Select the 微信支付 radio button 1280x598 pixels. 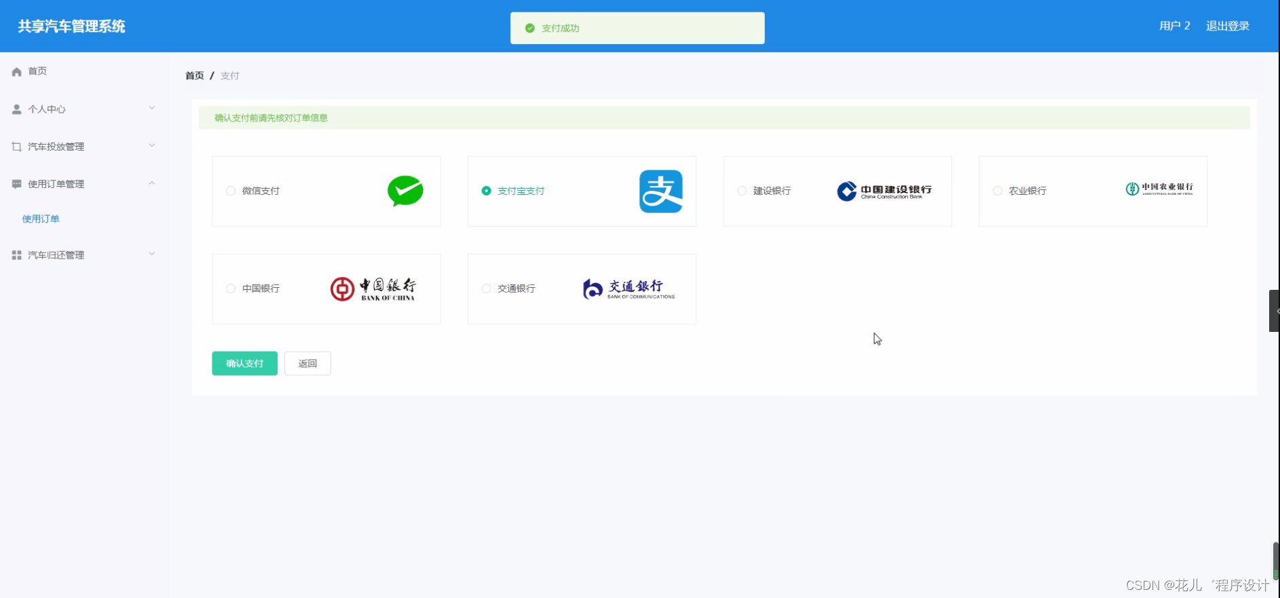tap(231, 191)
